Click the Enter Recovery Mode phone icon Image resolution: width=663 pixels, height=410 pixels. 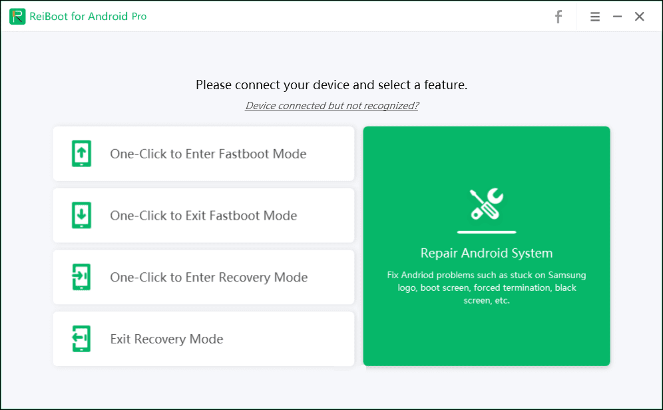tap(81, 277)
